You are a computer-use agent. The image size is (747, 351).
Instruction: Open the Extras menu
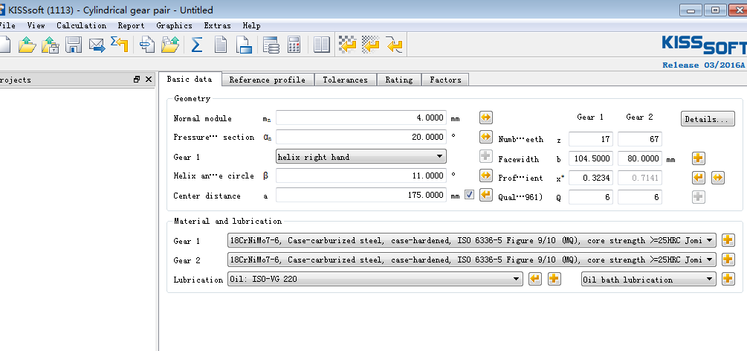[x=217, y=26]
